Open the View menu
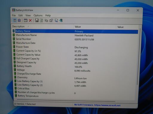153x114 pixels. [28, 15]
